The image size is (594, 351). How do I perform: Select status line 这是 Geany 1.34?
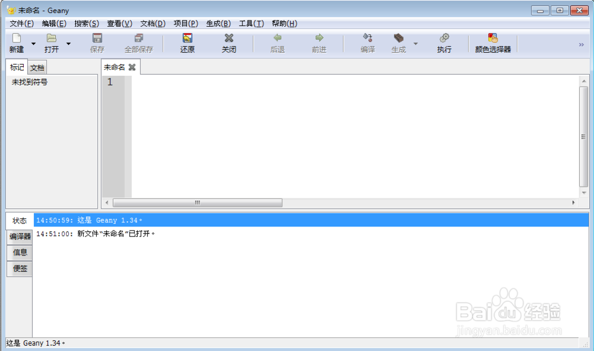point(311,220)
